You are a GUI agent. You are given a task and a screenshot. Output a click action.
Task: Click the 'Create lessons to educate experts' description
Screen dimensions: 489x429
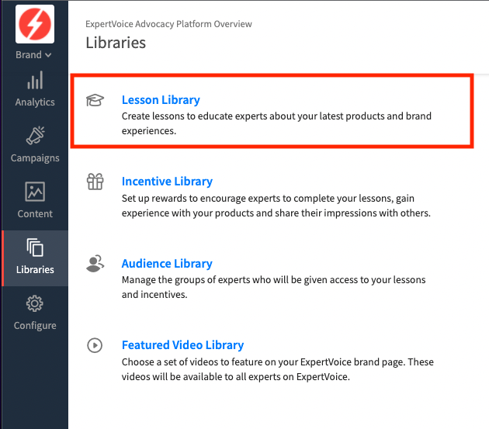pyautogui.click(x=276, y=123)
